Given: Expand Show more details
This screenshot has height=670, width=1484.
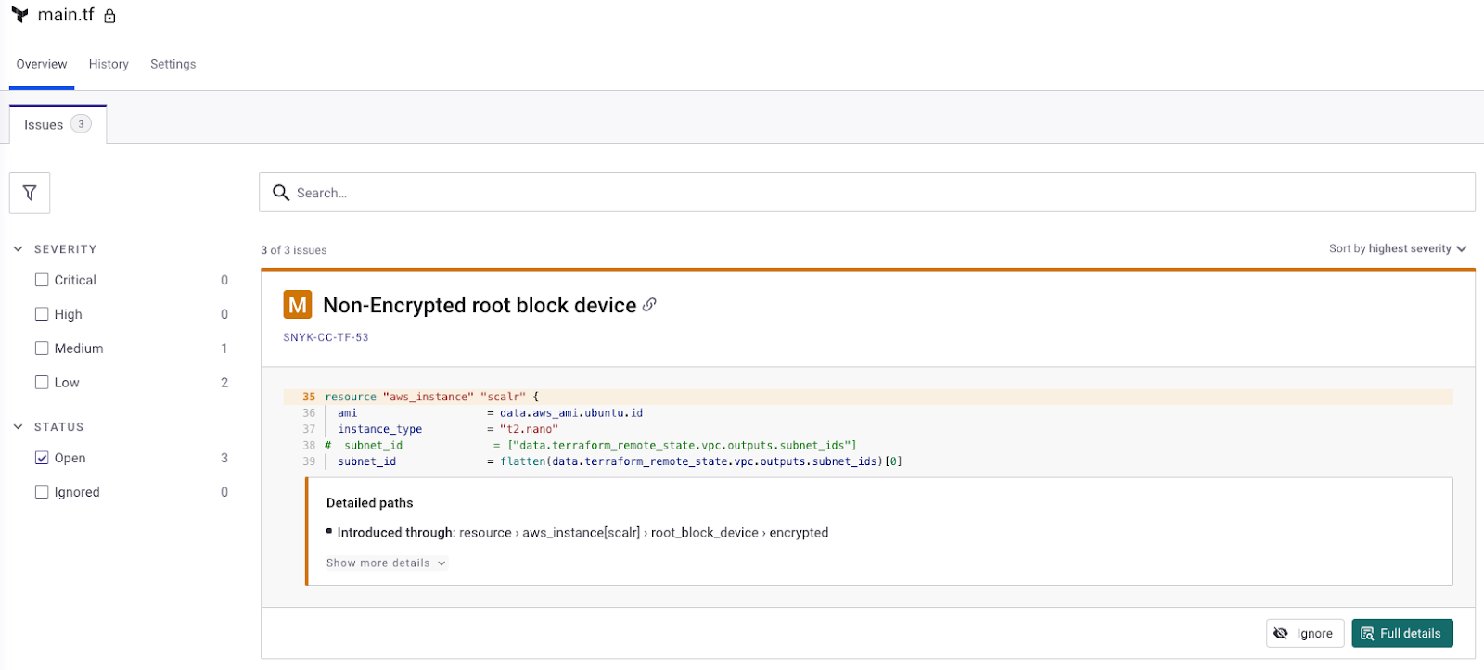Looking at the screenshot, I should click(386, 563).
